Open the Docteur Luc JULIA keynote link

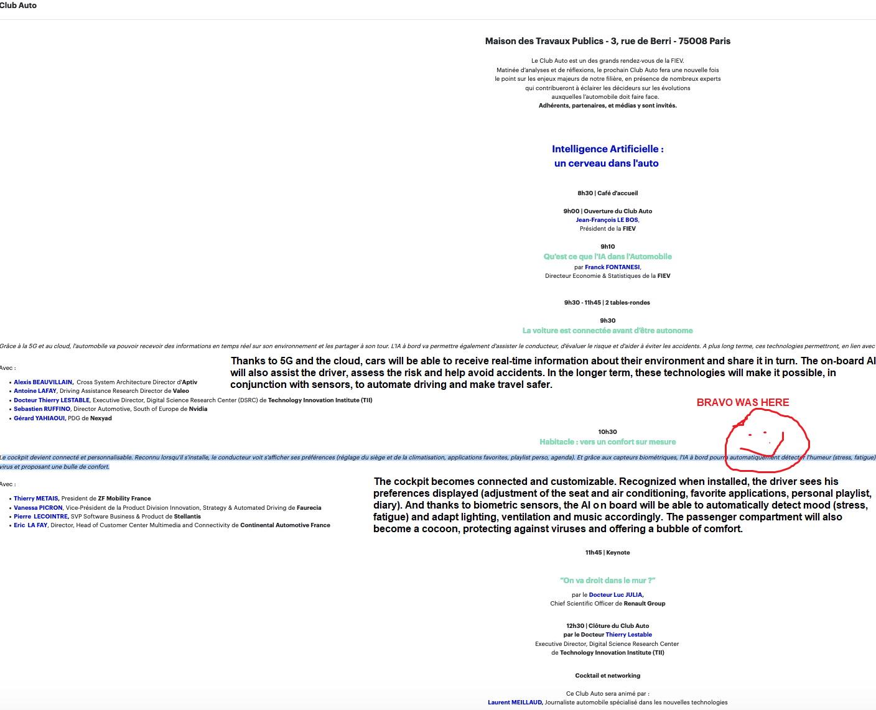coord(615,595)
